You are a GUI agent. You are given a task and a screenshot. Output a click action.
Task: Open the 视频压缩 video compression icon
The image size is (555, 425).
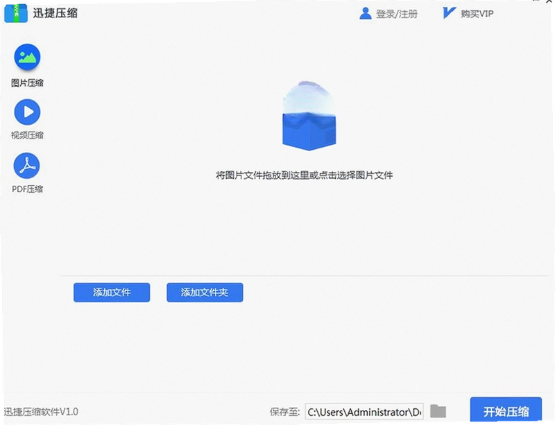pos(27,112)
